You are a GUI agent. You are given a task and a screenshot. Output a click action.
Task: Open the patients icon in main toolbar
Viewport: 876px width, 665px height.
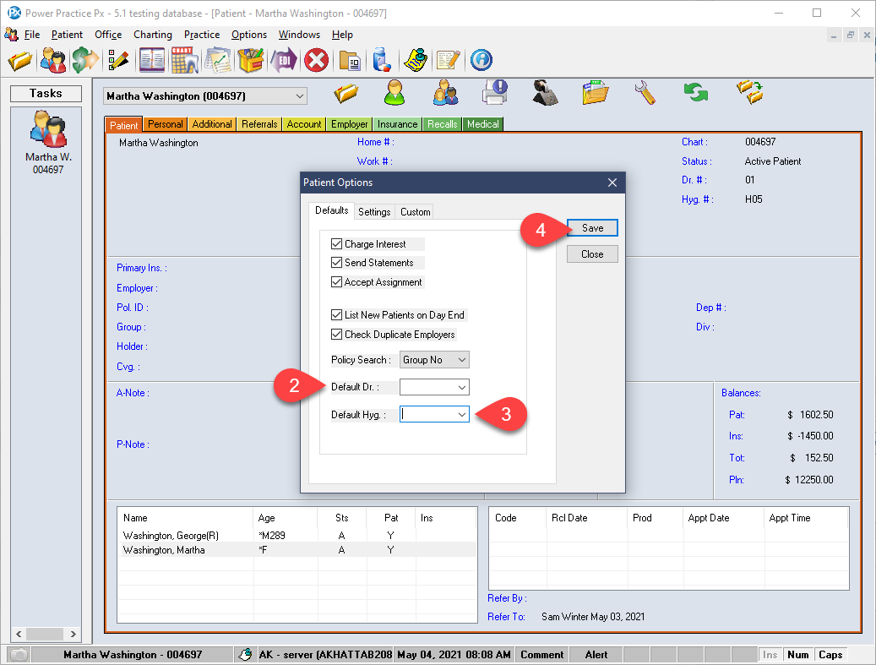click(x=53, y=60)
